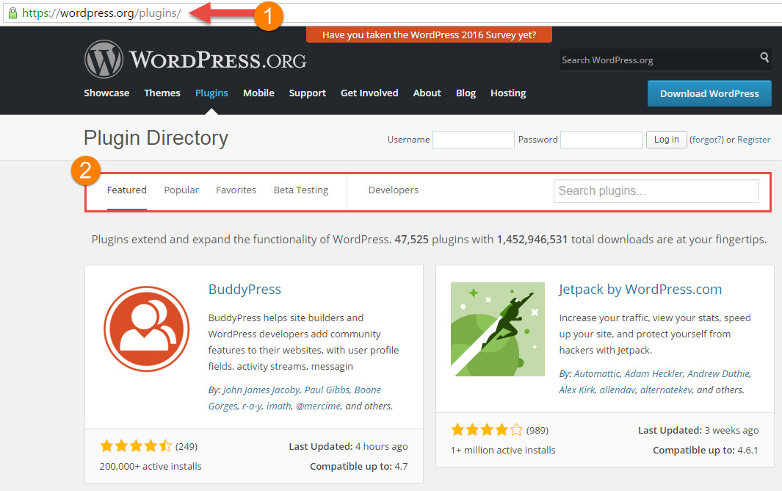The height and width of the screenshot is (491, 782).
Task: Open the Themes menu item
Action: (x=162, y=93)
